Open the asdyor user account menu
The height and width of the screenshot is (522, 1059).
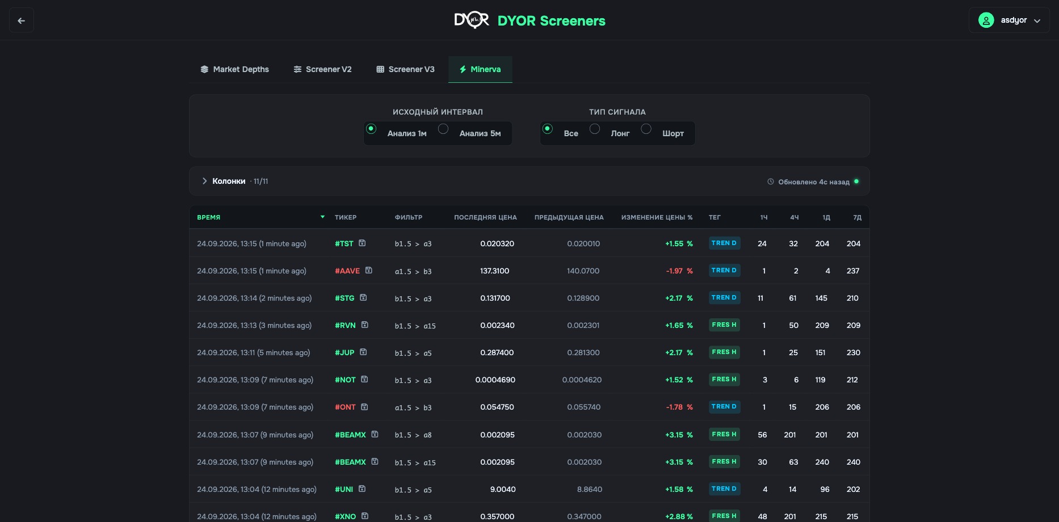[1009, 20]
